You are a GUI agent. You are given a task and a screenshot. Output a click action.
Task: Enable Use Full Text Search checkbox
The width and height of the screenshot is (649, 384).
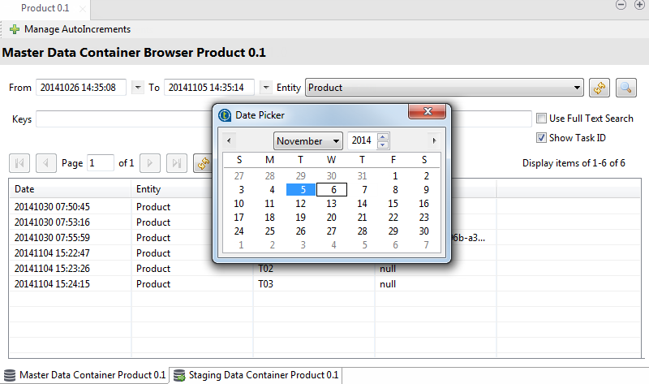pos(542,119)
